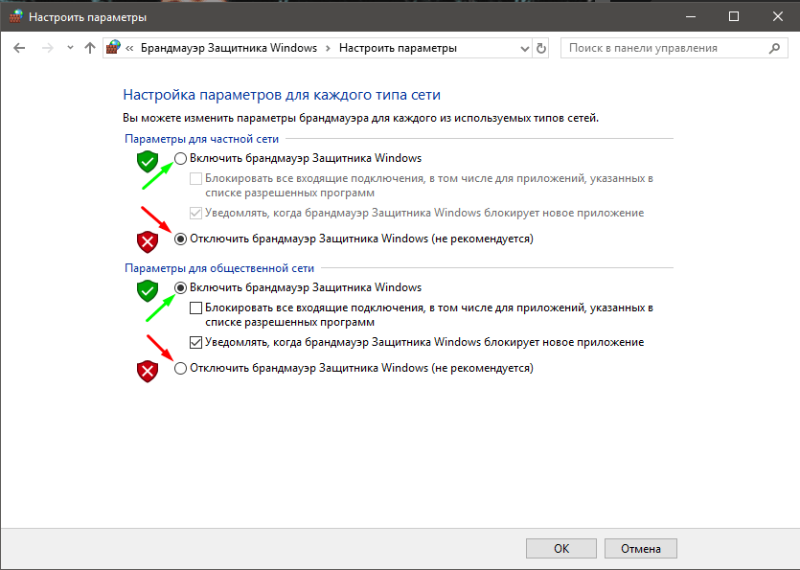Image resolution: width=800 pixels, height=570 pixels.
Task: Open 'Брандмауэр Защитника Windows' breadcrumb
Action: 229,48
